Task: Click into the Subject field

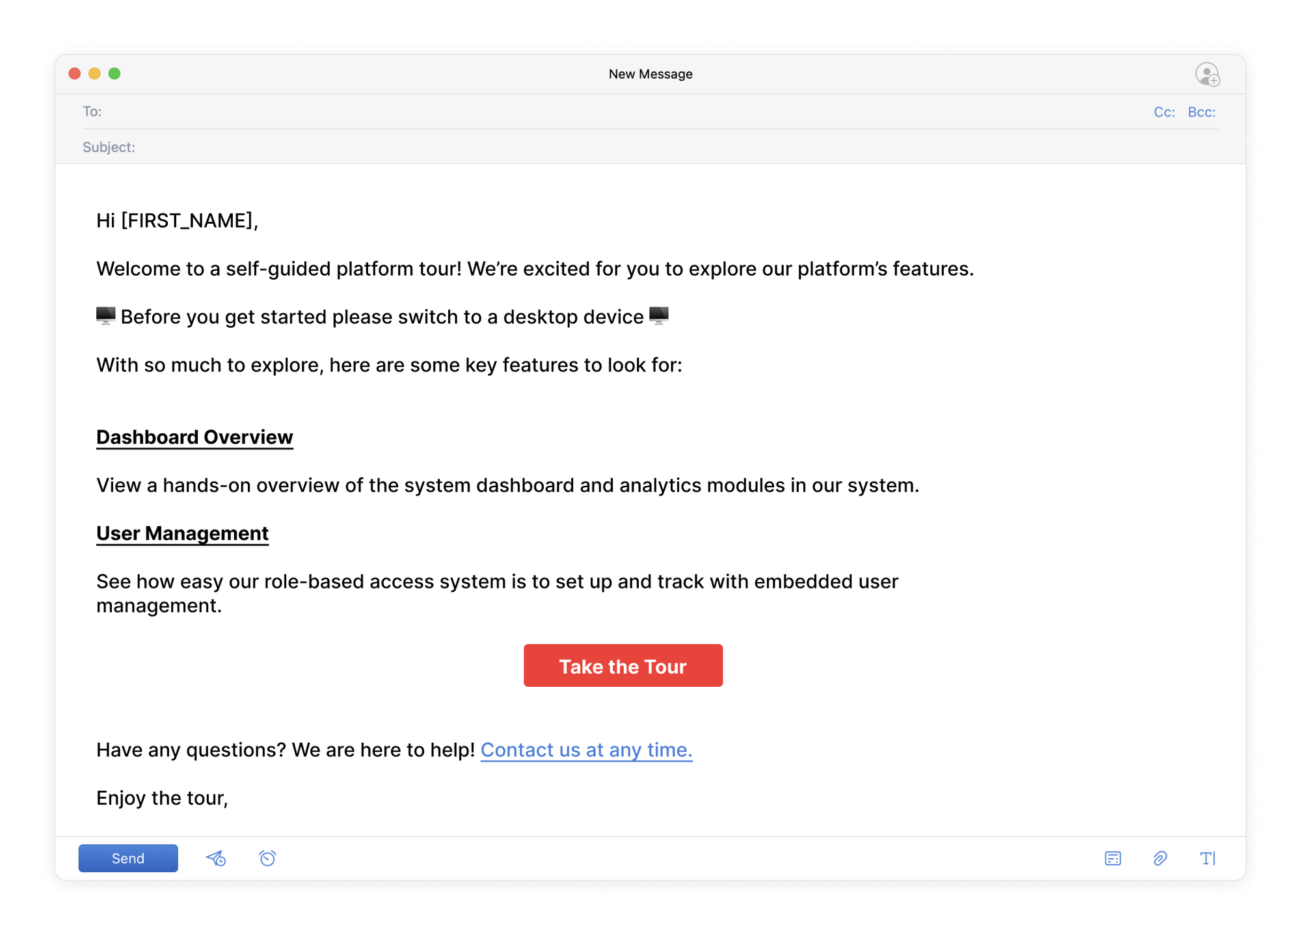Action: [x=585, y=147]
